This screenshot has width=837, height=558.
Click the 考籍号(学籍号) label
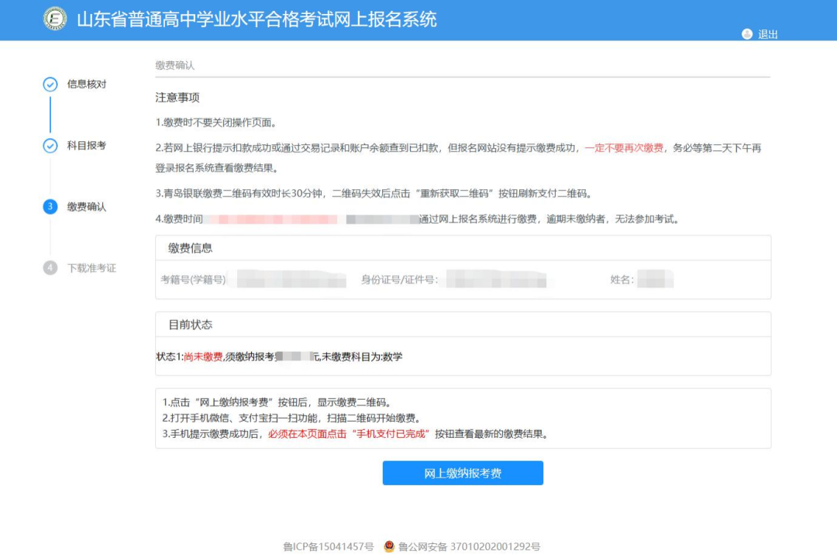193,280
